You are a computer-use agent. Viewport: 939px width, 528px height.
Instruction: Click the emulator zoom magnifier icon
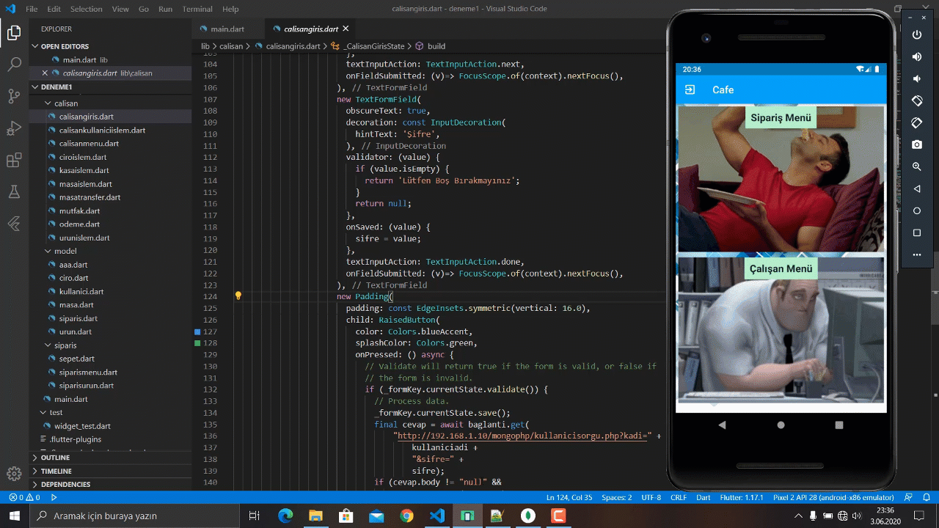[x=916, y=167]
